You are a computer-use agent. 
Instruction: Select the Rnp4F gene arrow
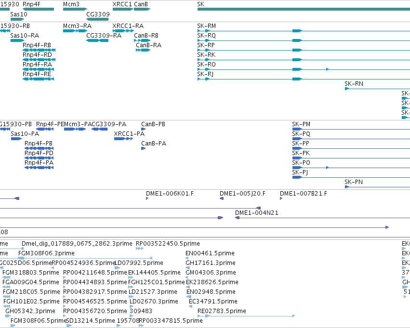tap(39, 9)
